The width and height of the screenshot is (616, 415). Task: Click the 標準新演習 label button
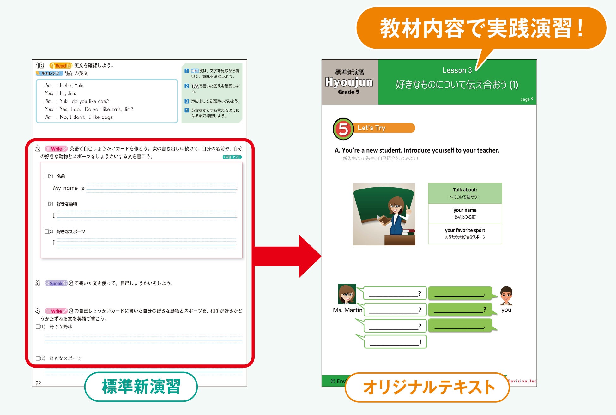pos(141,387)
